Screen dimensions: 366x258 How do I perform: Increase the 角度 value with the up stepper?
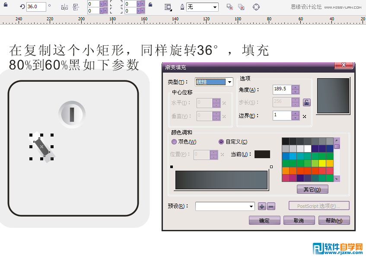[295, 86]
